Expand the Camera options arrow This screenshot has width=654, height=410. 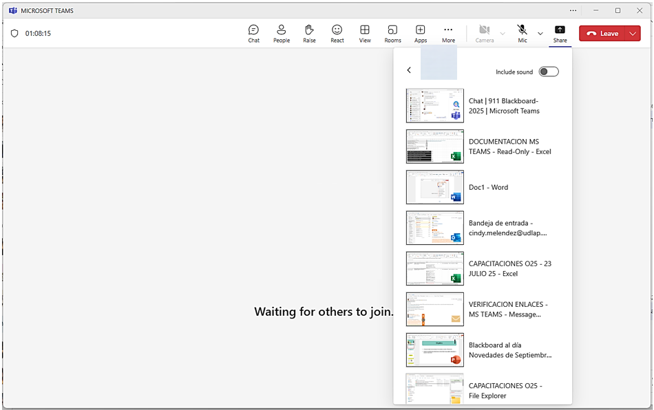click(502, 34)
